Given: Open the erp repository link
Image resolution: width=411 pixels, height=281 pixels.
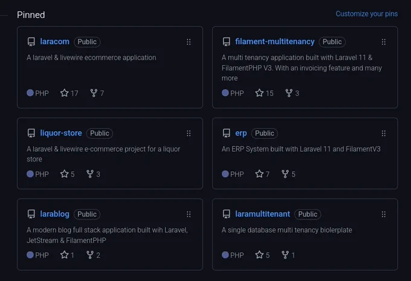Looking at the screenshot, I should tap(241, 133).
